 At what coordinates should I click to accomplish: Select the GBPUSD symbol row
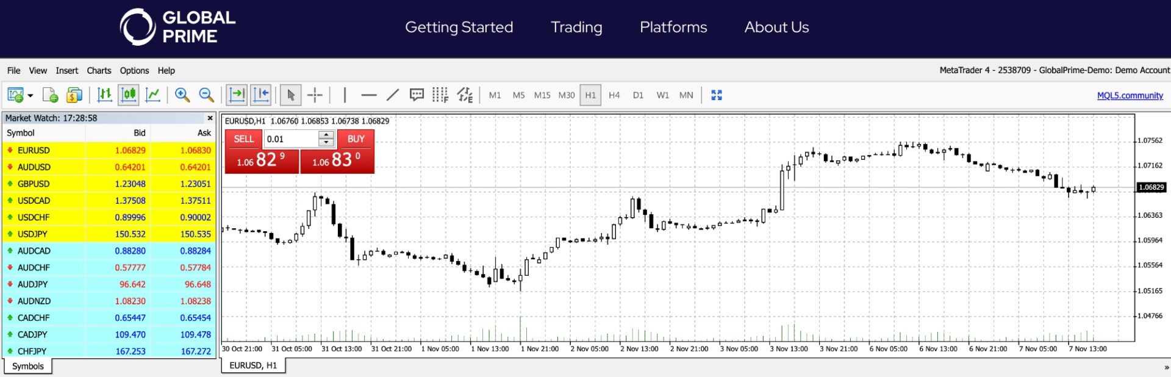tap(109, 184)
